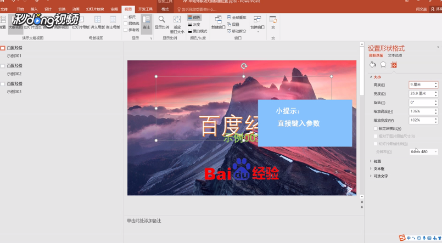Viewport: 442px width, 243px height.
Task: Click the Share person icon at top right
Action: tap(433, 9)
